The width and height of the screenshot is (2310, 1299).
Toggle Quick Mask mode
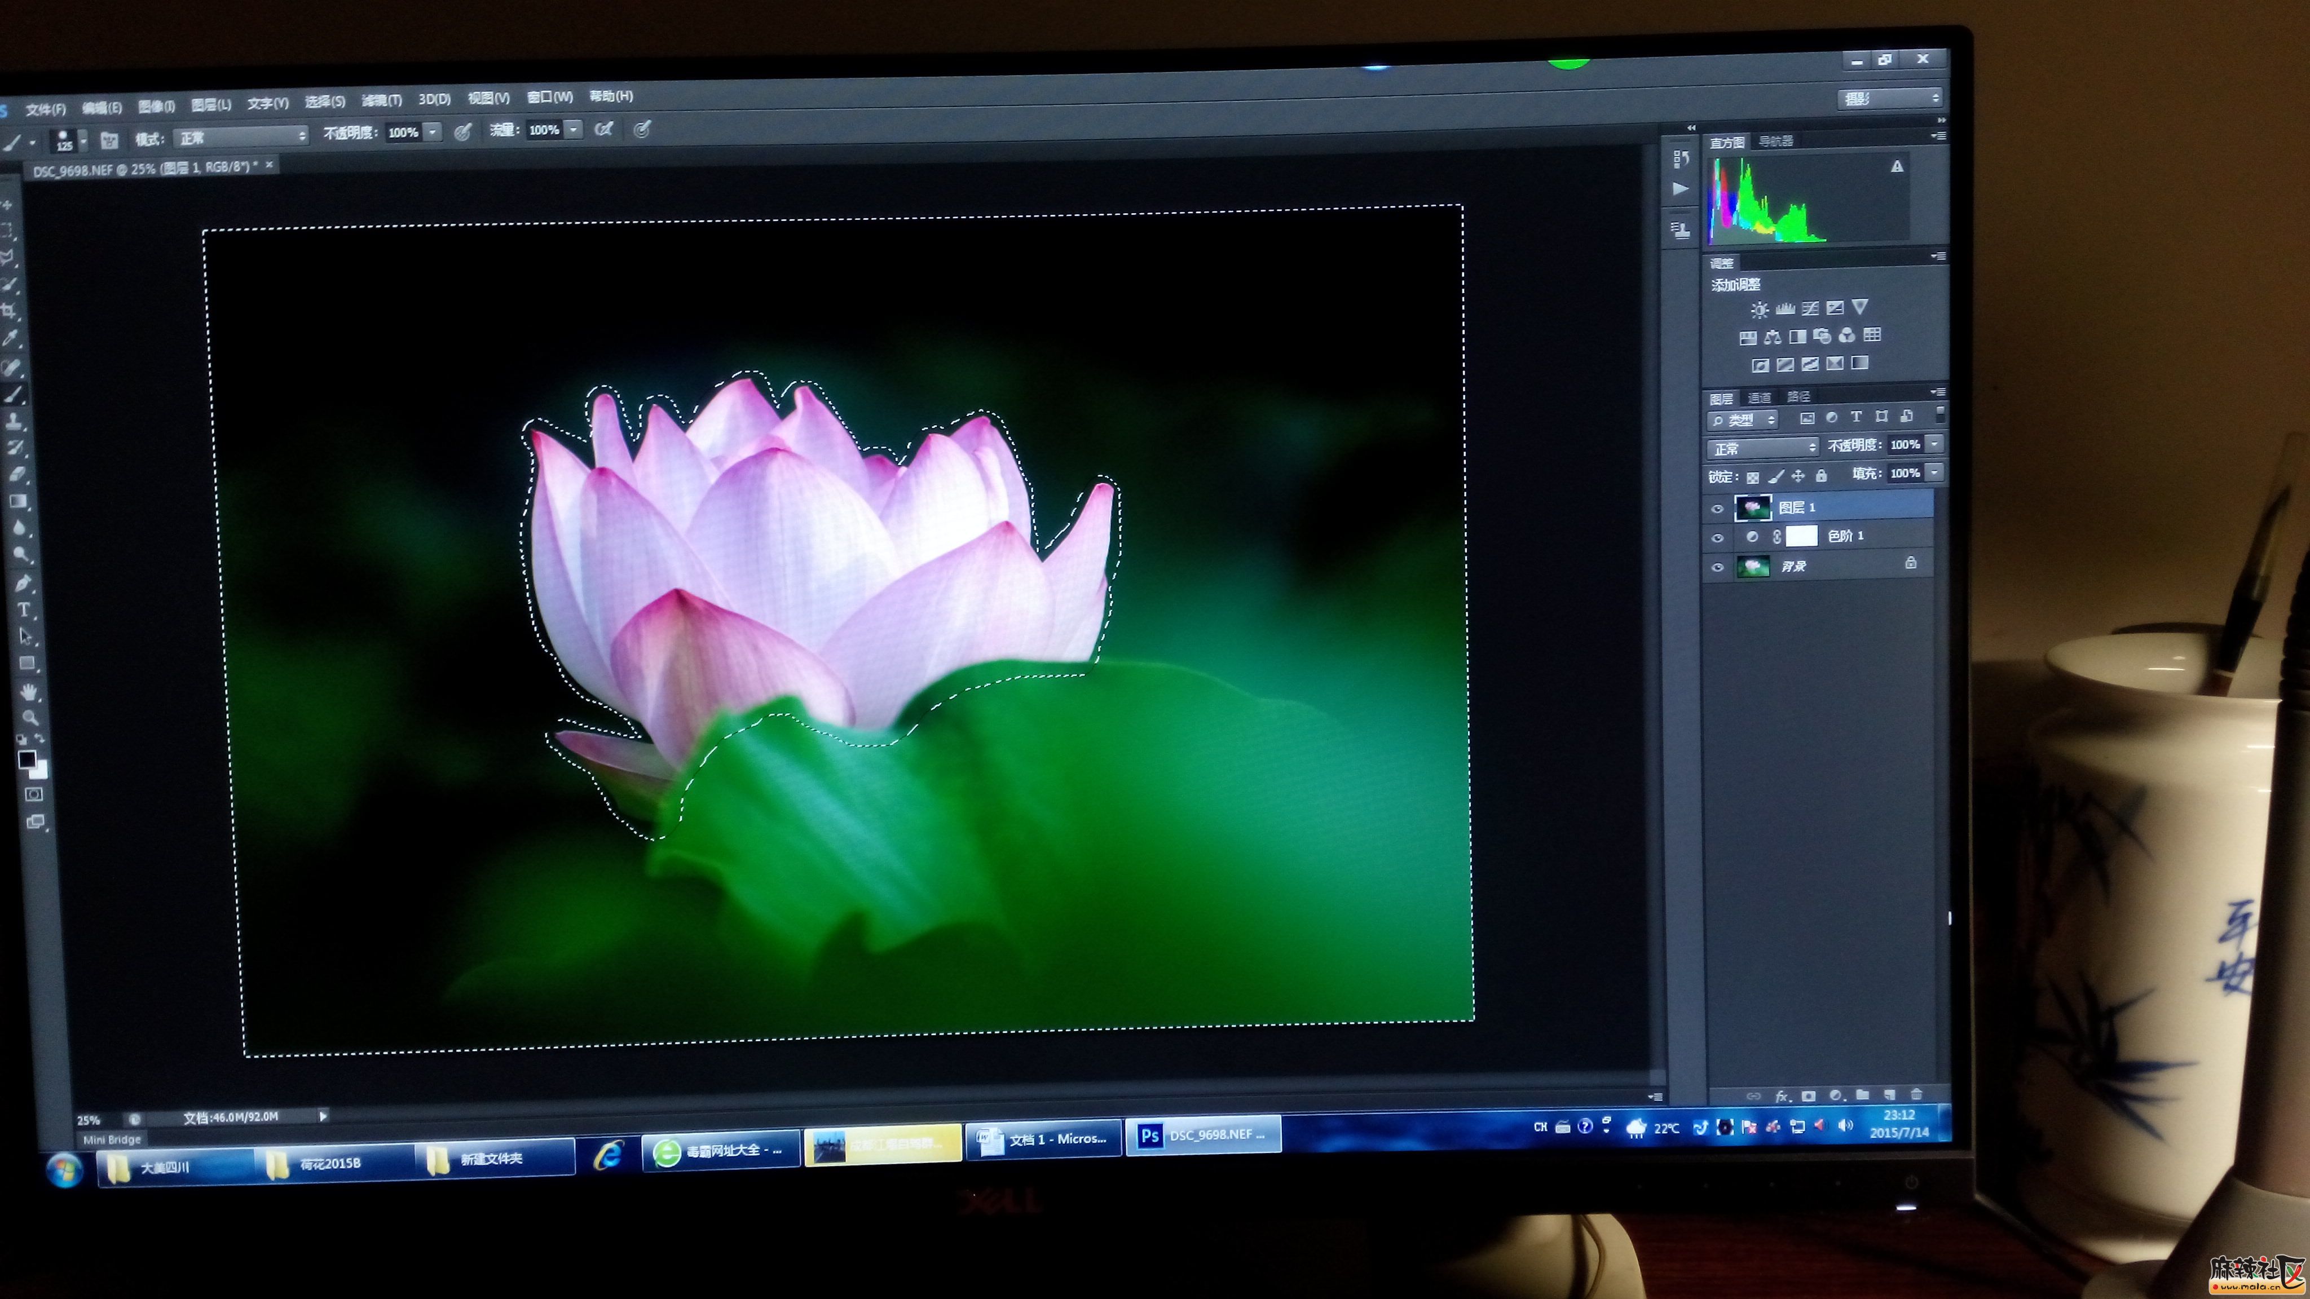point(33,794)
